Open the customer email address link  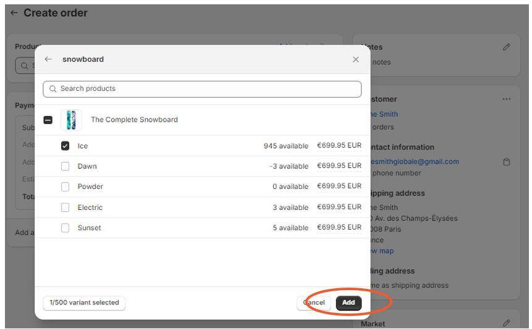pyautogui.click(x=414, y=162)
